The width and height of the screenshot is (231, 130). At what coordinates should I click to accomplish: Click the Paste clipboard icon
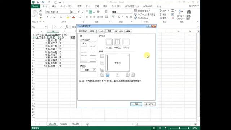click(x=35, y=12)
